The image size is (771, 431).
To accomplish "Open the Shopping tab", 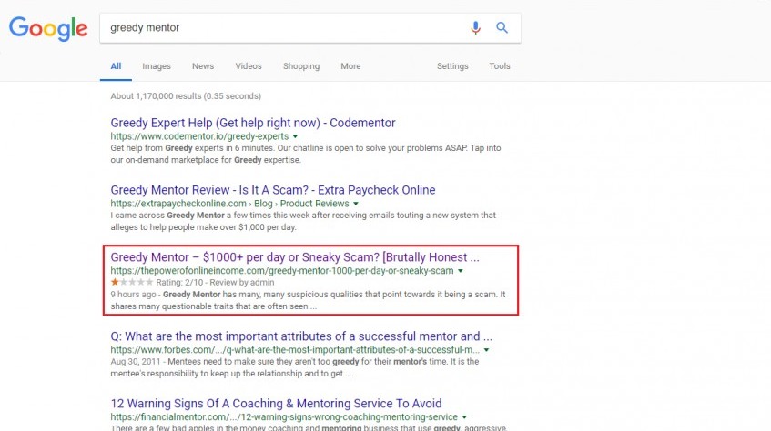I will (x=301, y=65).
